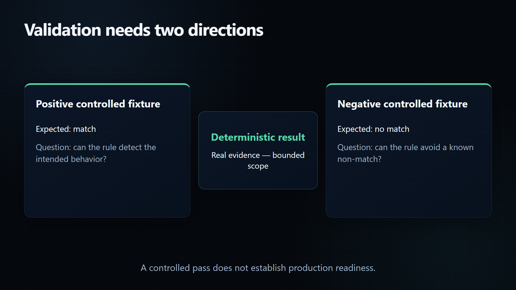Image resolution: width=516 pixels, height=290 pixels.
Task: Click the word 'Validation' in the title
Action: 63,30
